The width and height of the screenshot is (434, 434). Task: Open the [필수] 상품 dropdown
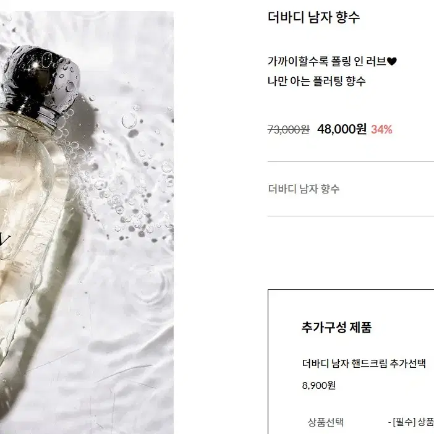[x=411, y=422]
